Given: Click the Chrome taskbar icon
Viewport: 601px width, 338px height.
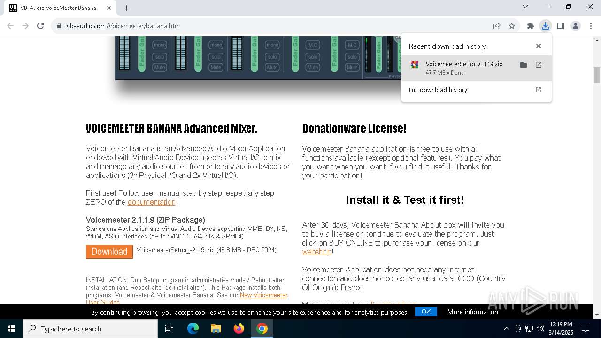Looking at the screenshot, I should tap(262, 329).
